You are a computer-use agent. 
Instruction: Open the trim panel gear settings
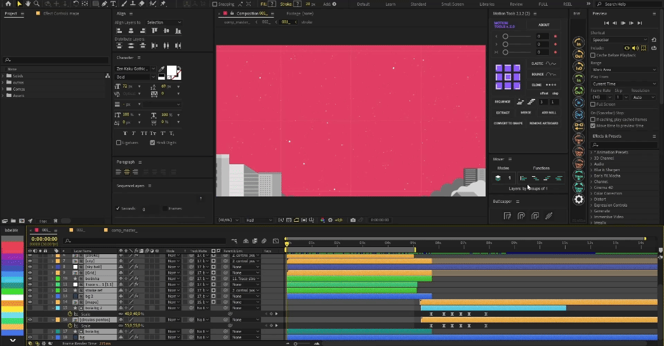pos(578,199)
